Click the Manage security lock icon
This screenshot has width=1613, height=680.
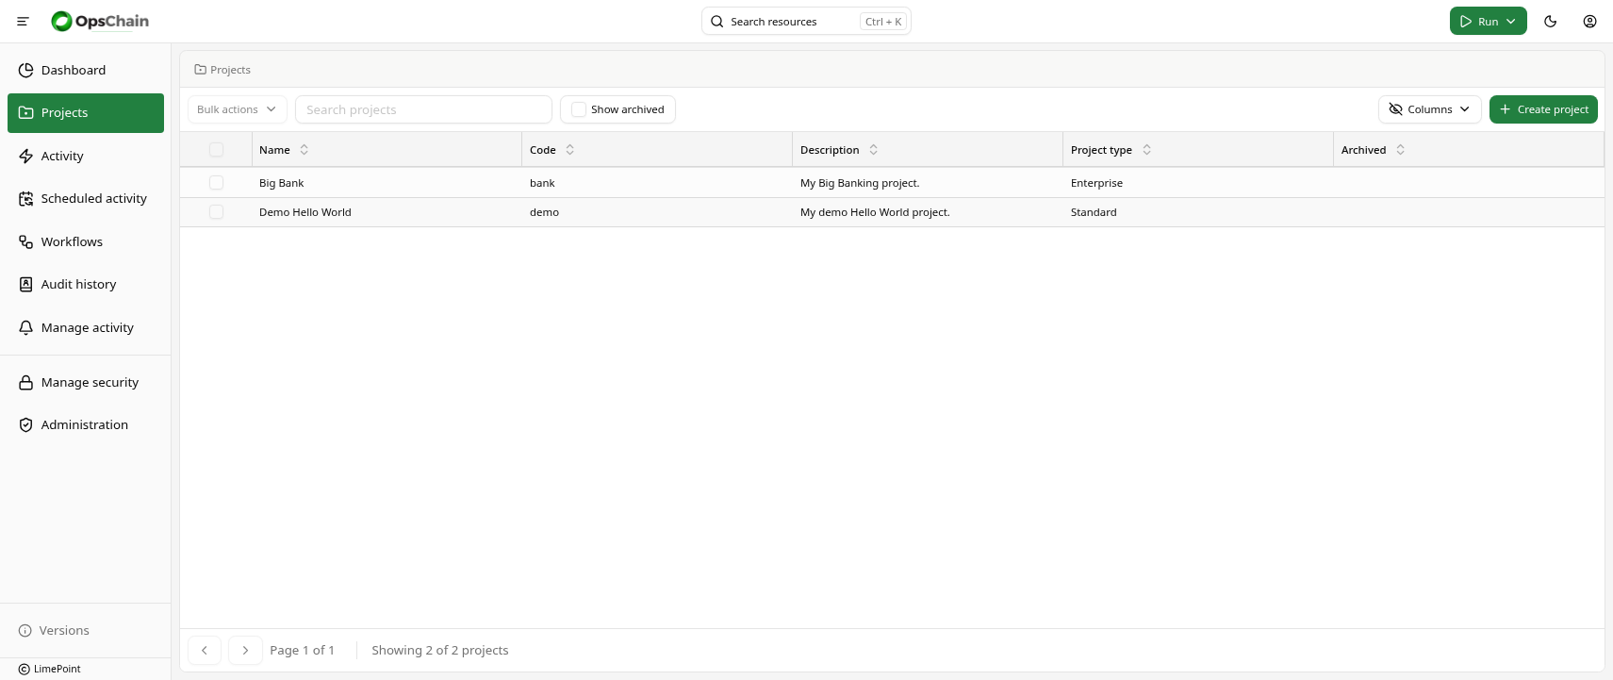[x=26, y=382]
